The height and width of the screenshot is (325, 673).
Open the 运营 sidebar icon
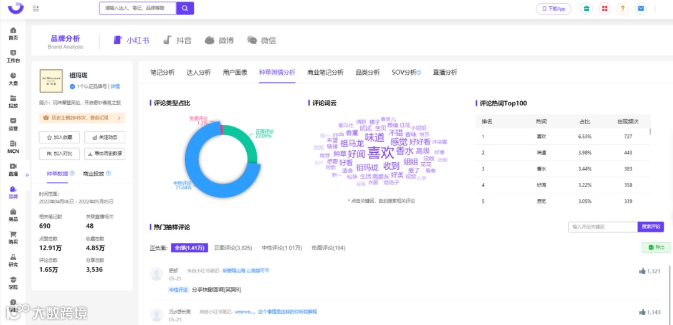click(13, 125)
